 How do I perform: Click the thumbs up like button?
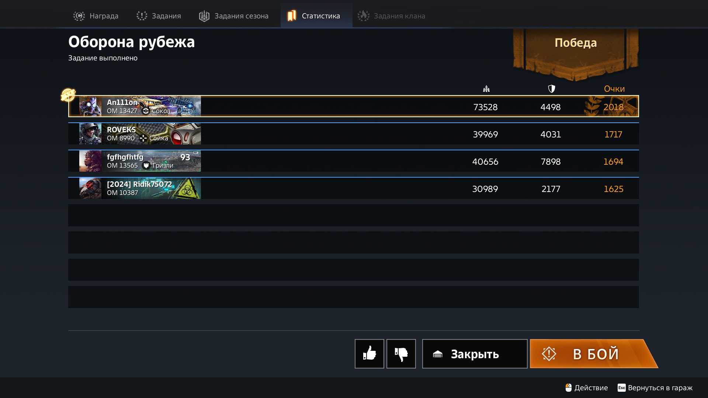[369, 354]
